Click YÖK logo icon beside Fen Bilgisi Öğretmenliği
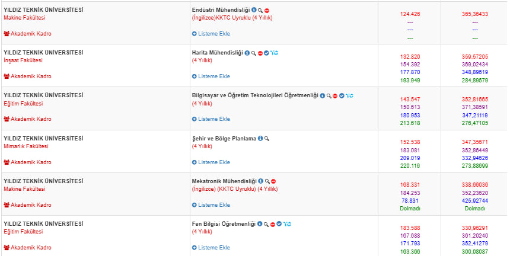 coord(287,223)
